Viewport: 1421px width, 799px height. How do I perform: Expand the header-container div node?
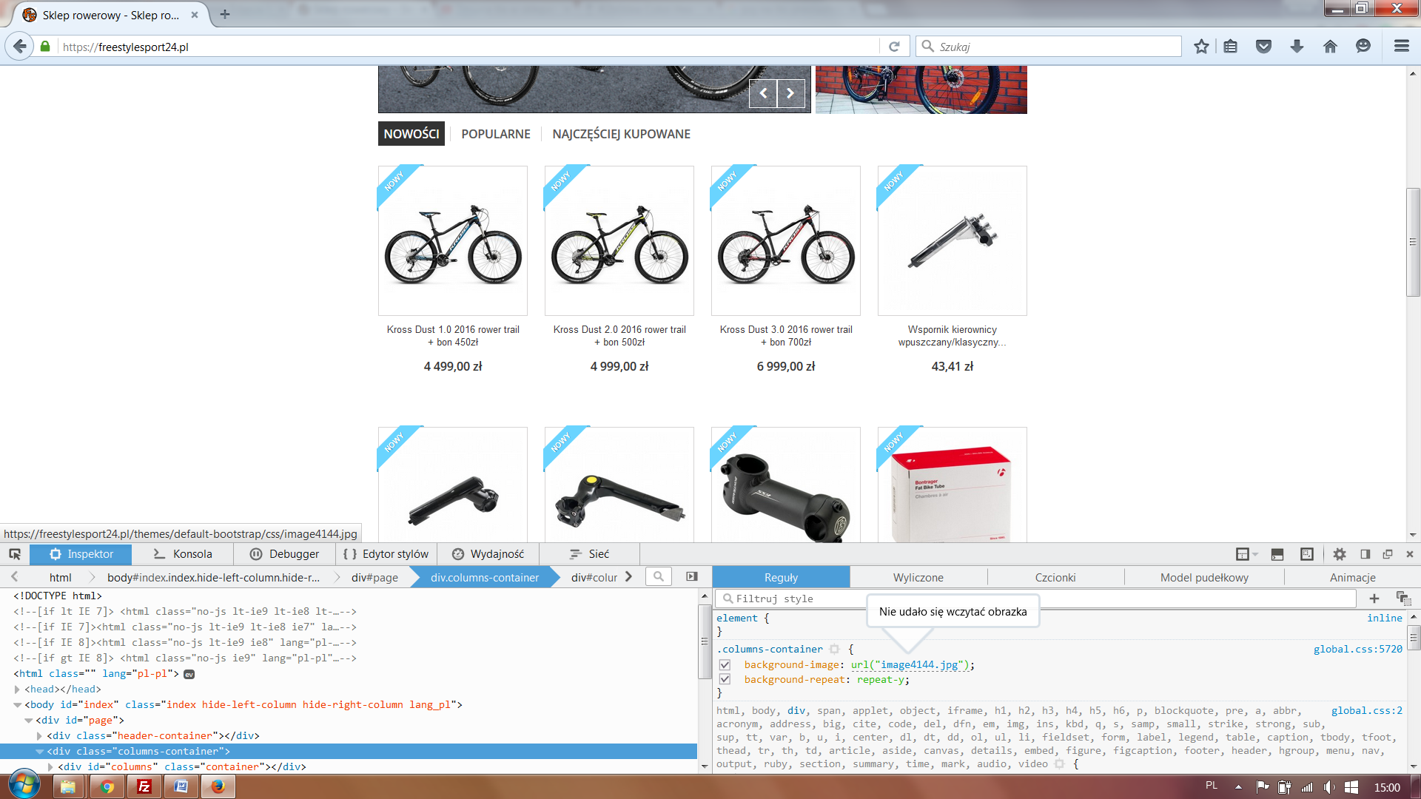click(39, 736)
